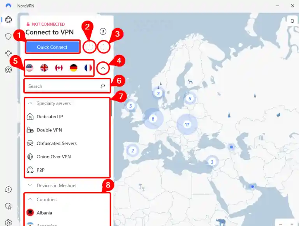Screen dimensions: 299x226
Task: Click the search magnifier icon
Action: coord(103,86)
